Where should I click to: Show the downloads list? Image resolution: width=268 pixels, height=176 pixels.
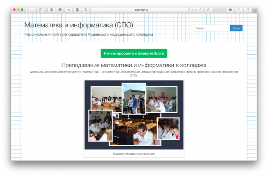230,10
